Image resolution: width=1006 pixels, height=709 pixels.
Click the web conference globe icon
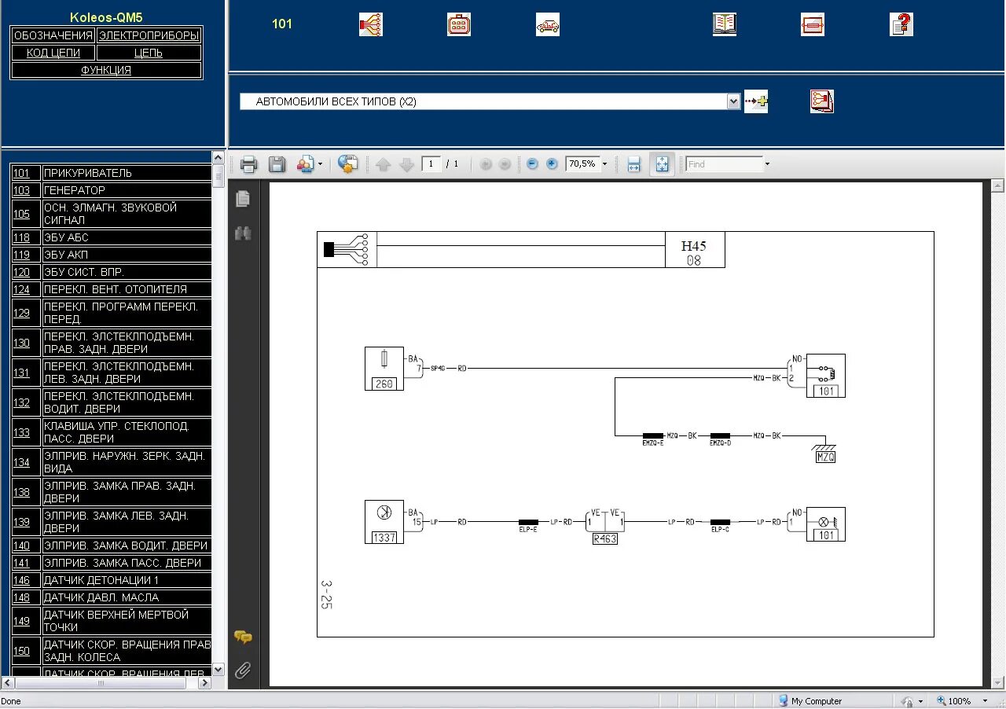click(347, 163)
